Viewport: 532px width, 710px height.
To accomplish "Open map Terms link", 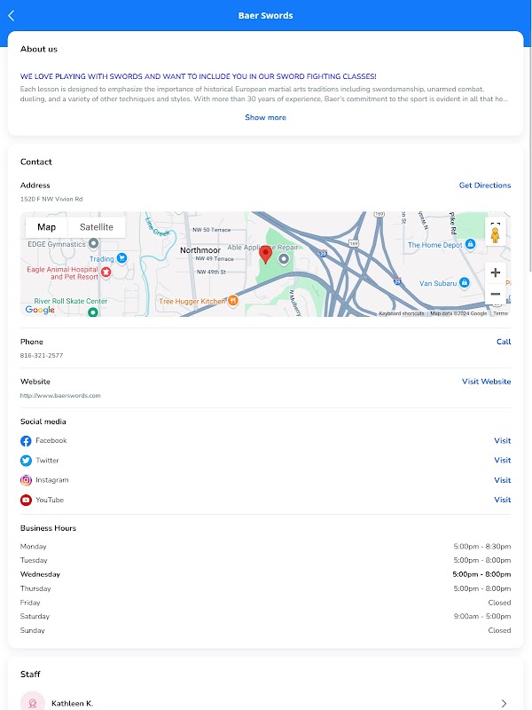I will pyautogui.click(x=501, y=313).
